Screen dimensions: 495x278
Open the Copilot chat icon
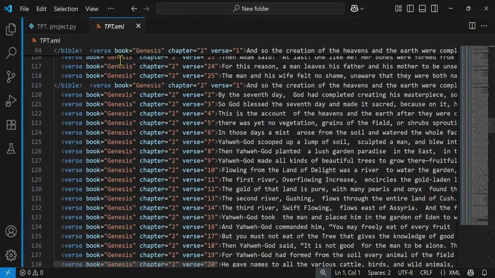tap(354, 8)
